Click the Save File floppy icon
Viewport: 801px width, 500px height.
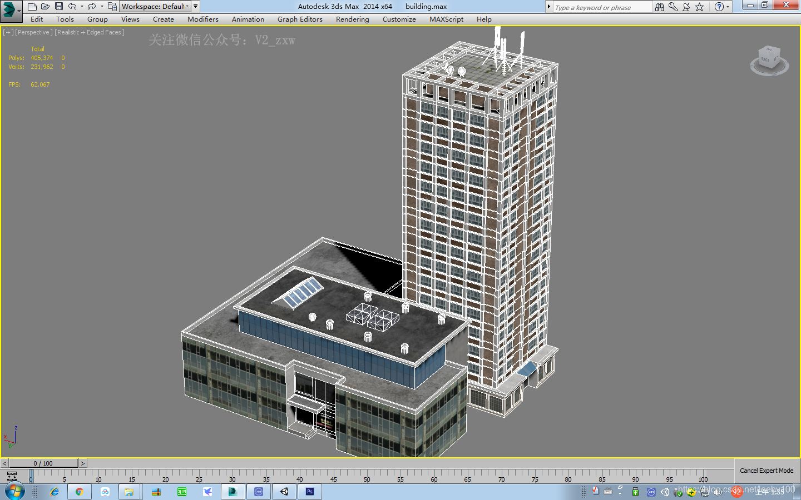(59, 7)
